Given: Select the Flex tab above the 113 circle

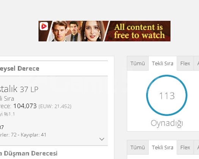Looking at the screenshot, I should point(185,63).
